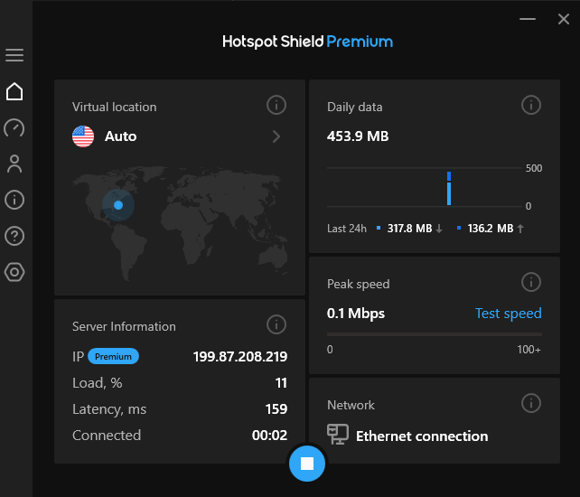
Task: Click the US flag icon
Action: pos(83,136)
